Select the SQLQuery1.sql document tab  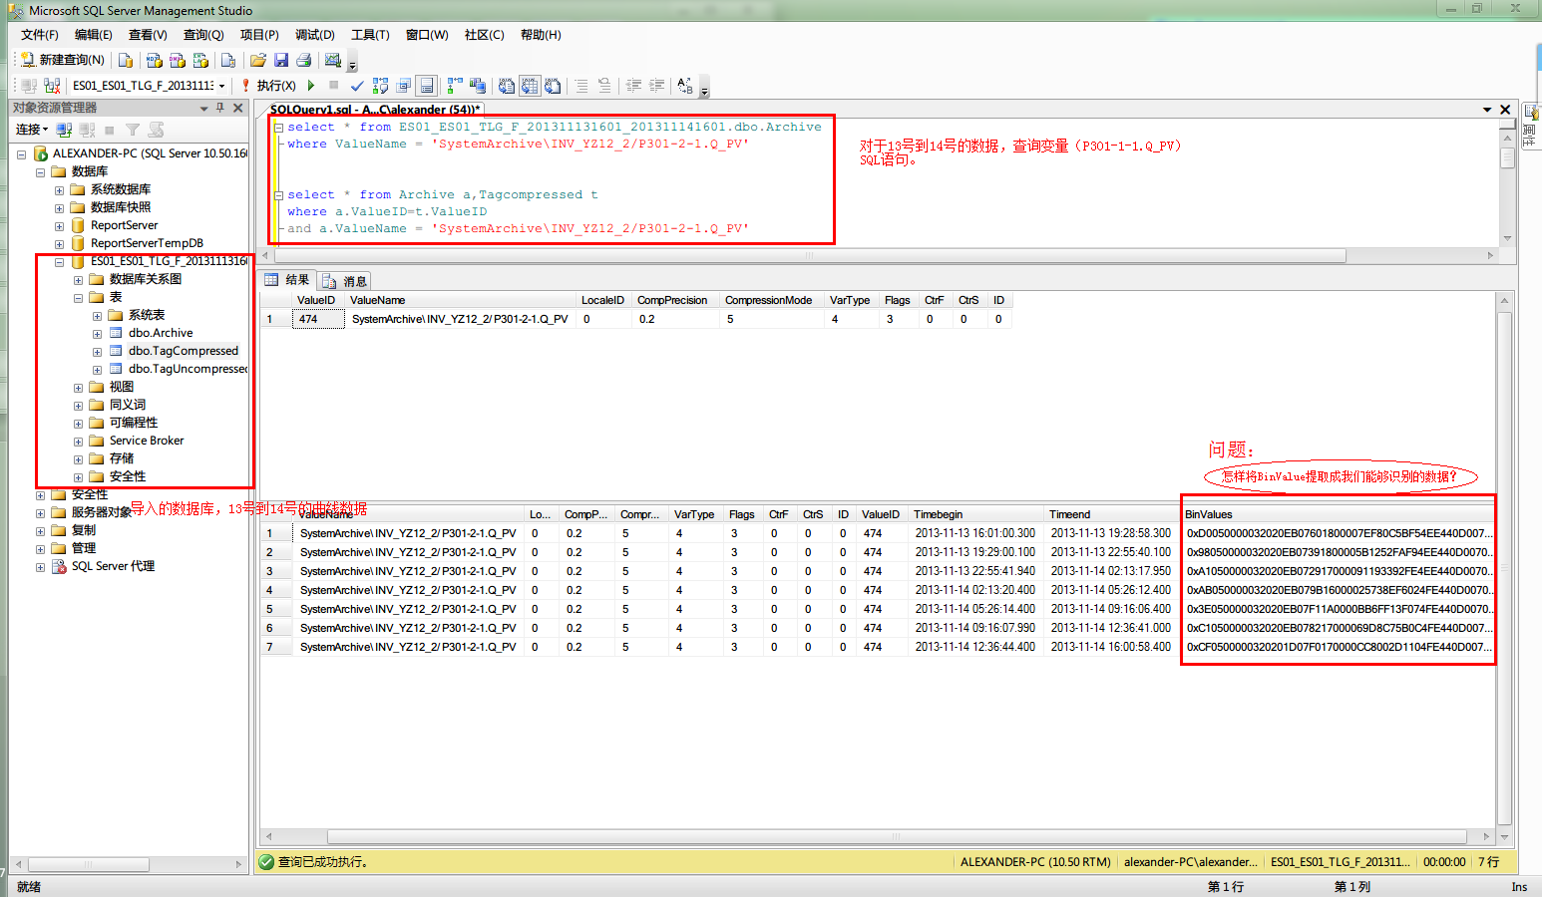pyautogui.click(x=375, y=110)
